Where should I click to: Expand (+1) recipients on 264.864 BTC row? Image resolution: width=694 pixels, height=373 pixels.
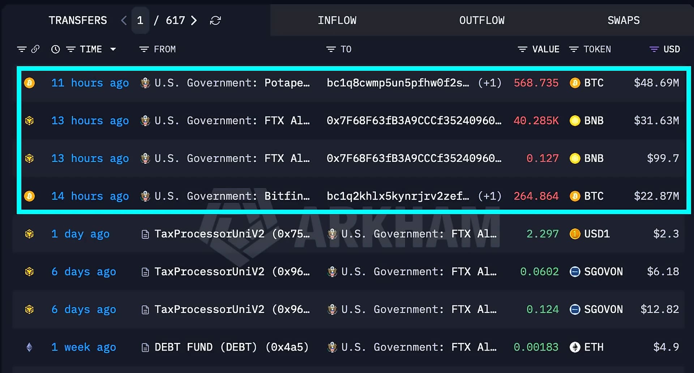coord(490,196)
